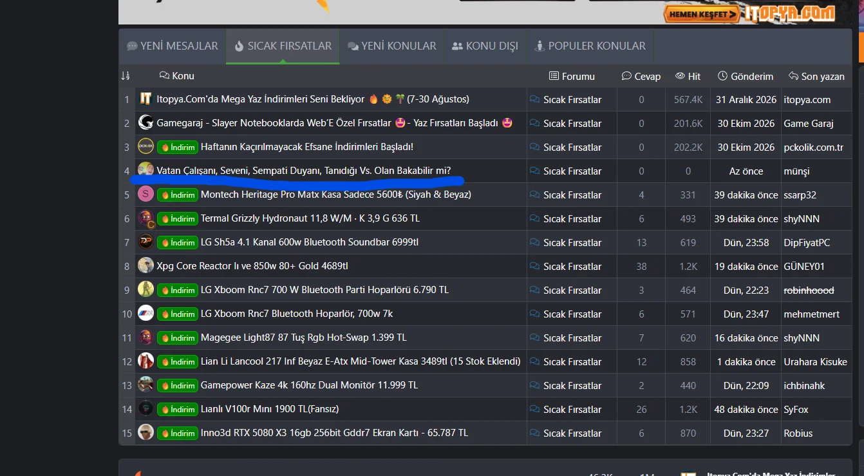Click the HEMEN KEŞFET banner button
The height and width of the screenshot is (476, 864).
[702, 14]
